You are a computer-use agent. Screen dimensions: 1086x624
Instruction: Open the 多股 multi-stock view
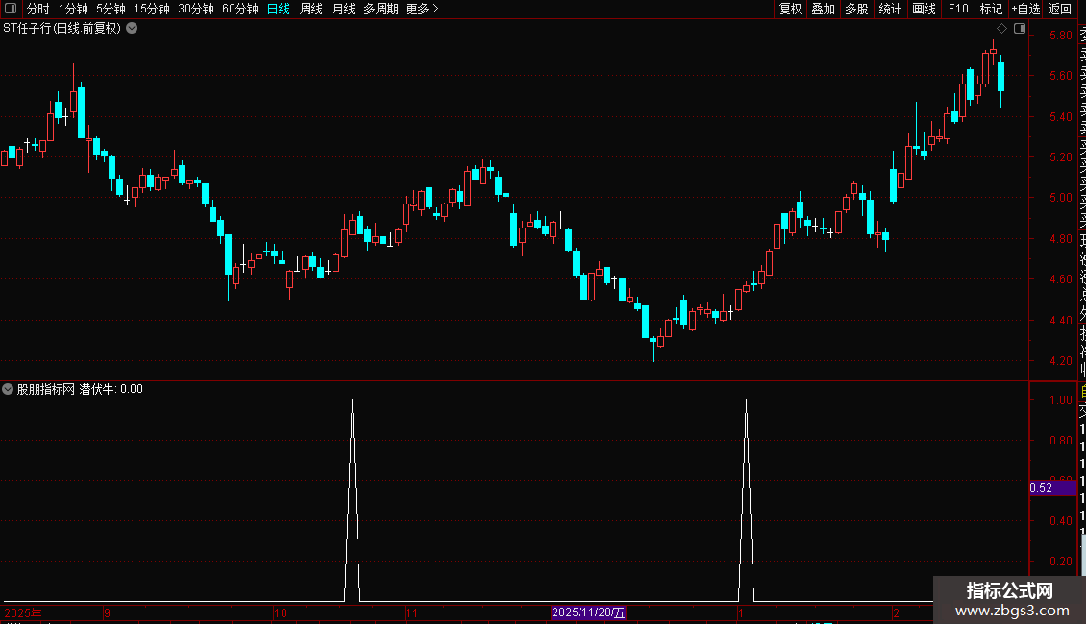click(856, 9)
